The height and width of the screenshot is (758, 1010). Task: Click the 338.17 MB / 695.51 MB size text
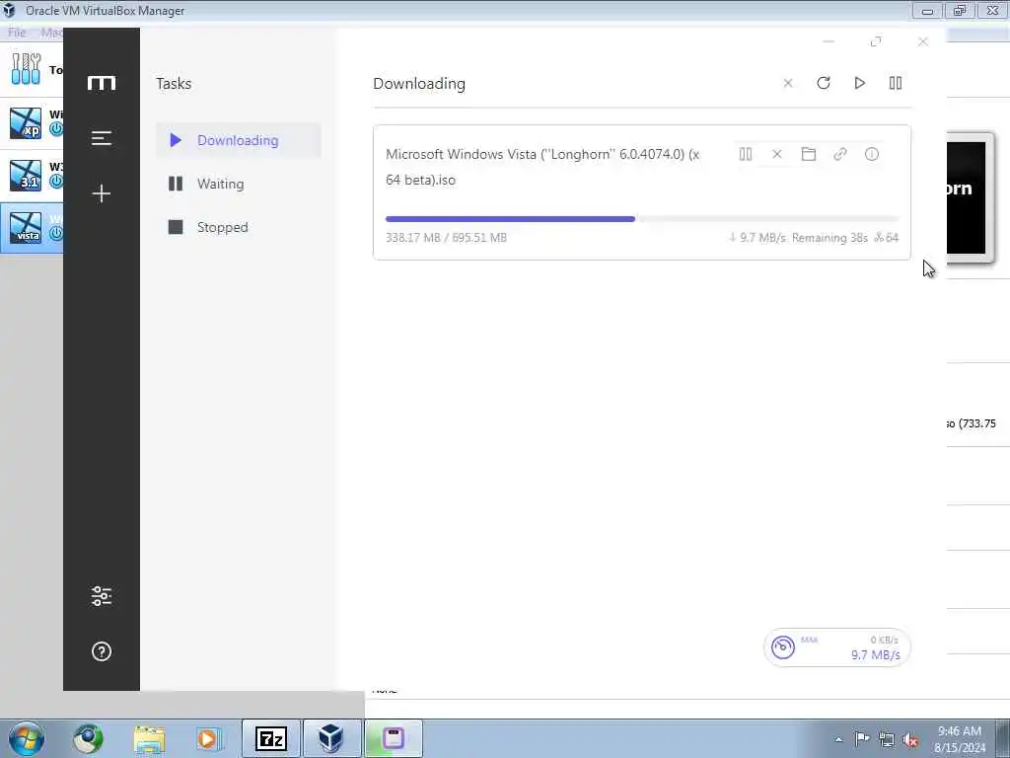(447, 238)
